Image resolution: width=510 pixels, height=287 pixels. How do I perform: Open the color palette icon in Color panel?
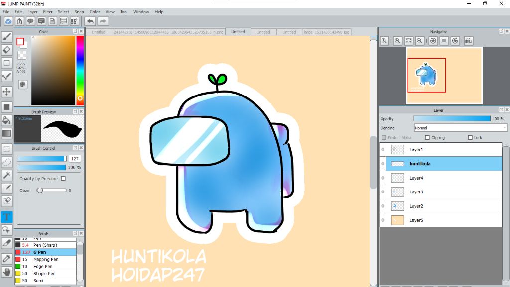(x=22, y=85)
